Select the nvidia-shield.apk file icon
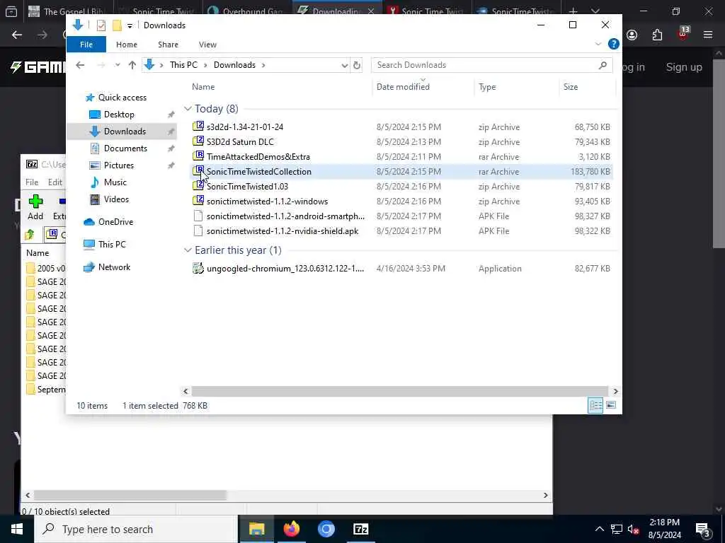The height and width of the screenshot is (543, 725). 198,230
